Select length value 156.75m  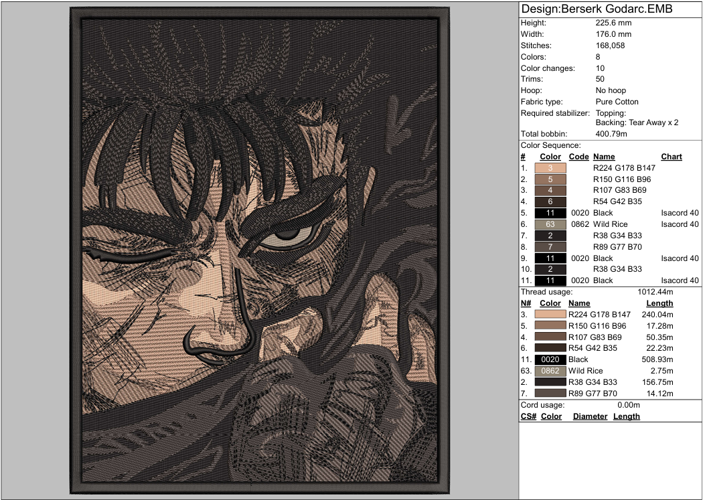tap(657, 382)
